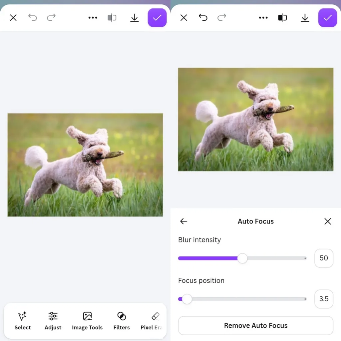The image size is (341, 341).
Task: Click the Blur intensity slider handle
Action: 242,258
